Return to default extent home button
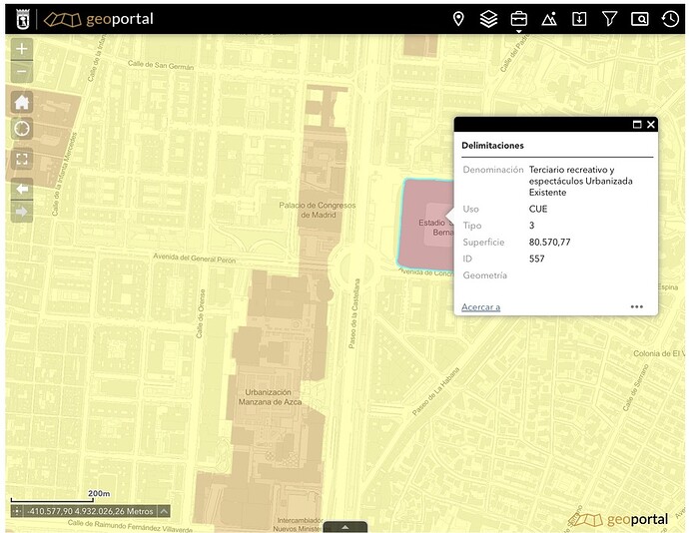Image resolution: width=689 pixels, height=533 pixels. tap(22, 103)
